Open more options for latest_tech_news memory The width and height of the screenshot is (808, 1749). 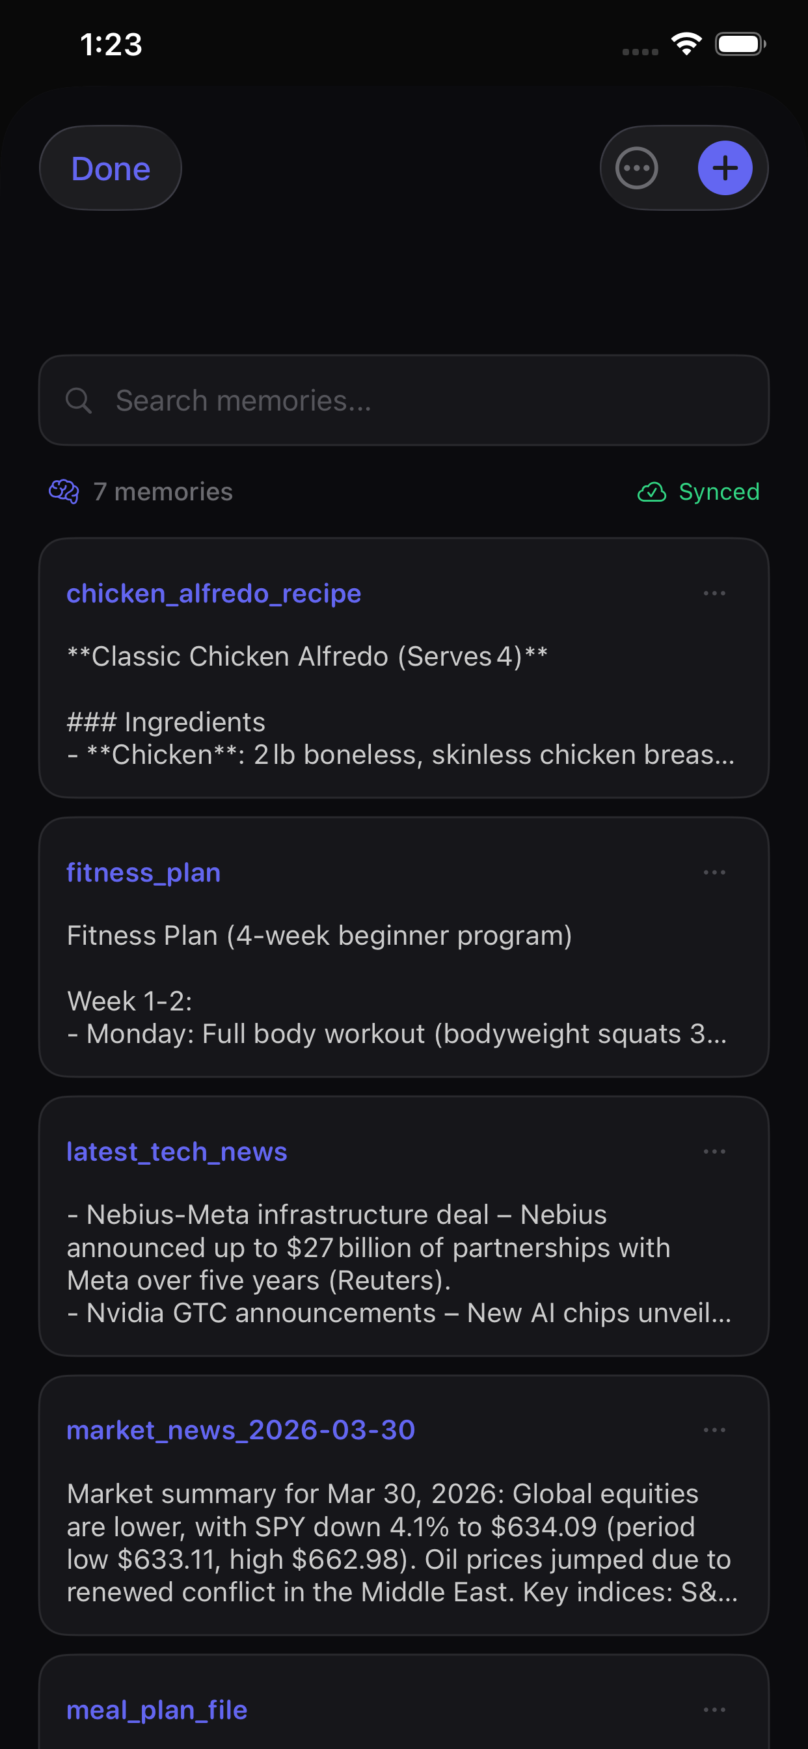(x=714, y=1152)
